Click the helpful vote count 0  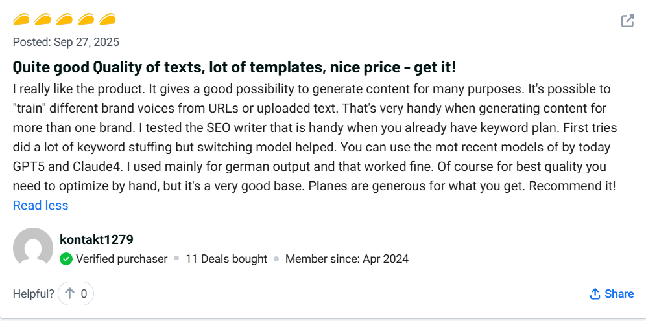(84, 294)
